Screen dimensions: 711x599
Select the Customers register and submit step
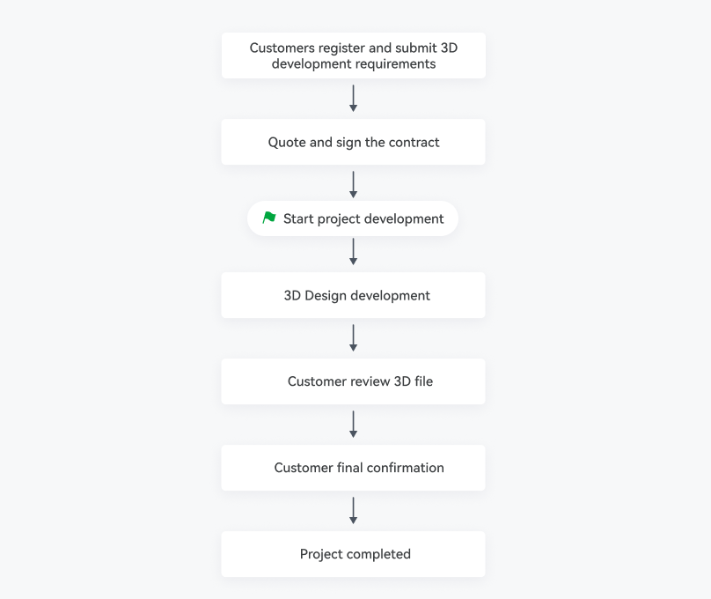pyautogui.click(x=353, y=55)
